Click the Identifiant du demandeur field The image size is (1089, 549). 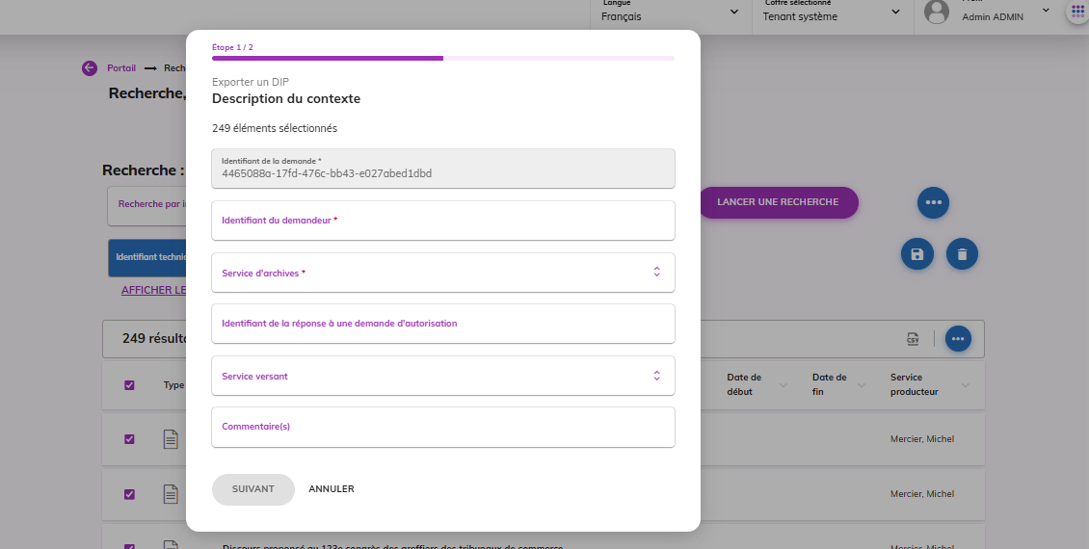443,221
